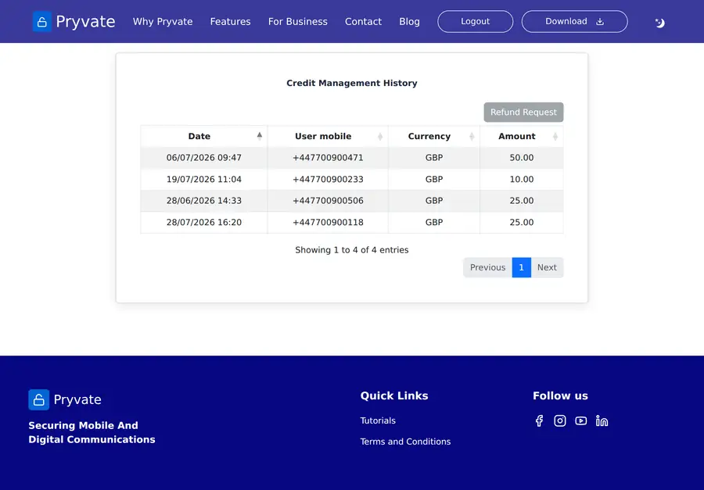The height and width of the screenshot is (490, 704).
Task: Select date cell 28/07/2026 16:20
Action: [204, 223]
